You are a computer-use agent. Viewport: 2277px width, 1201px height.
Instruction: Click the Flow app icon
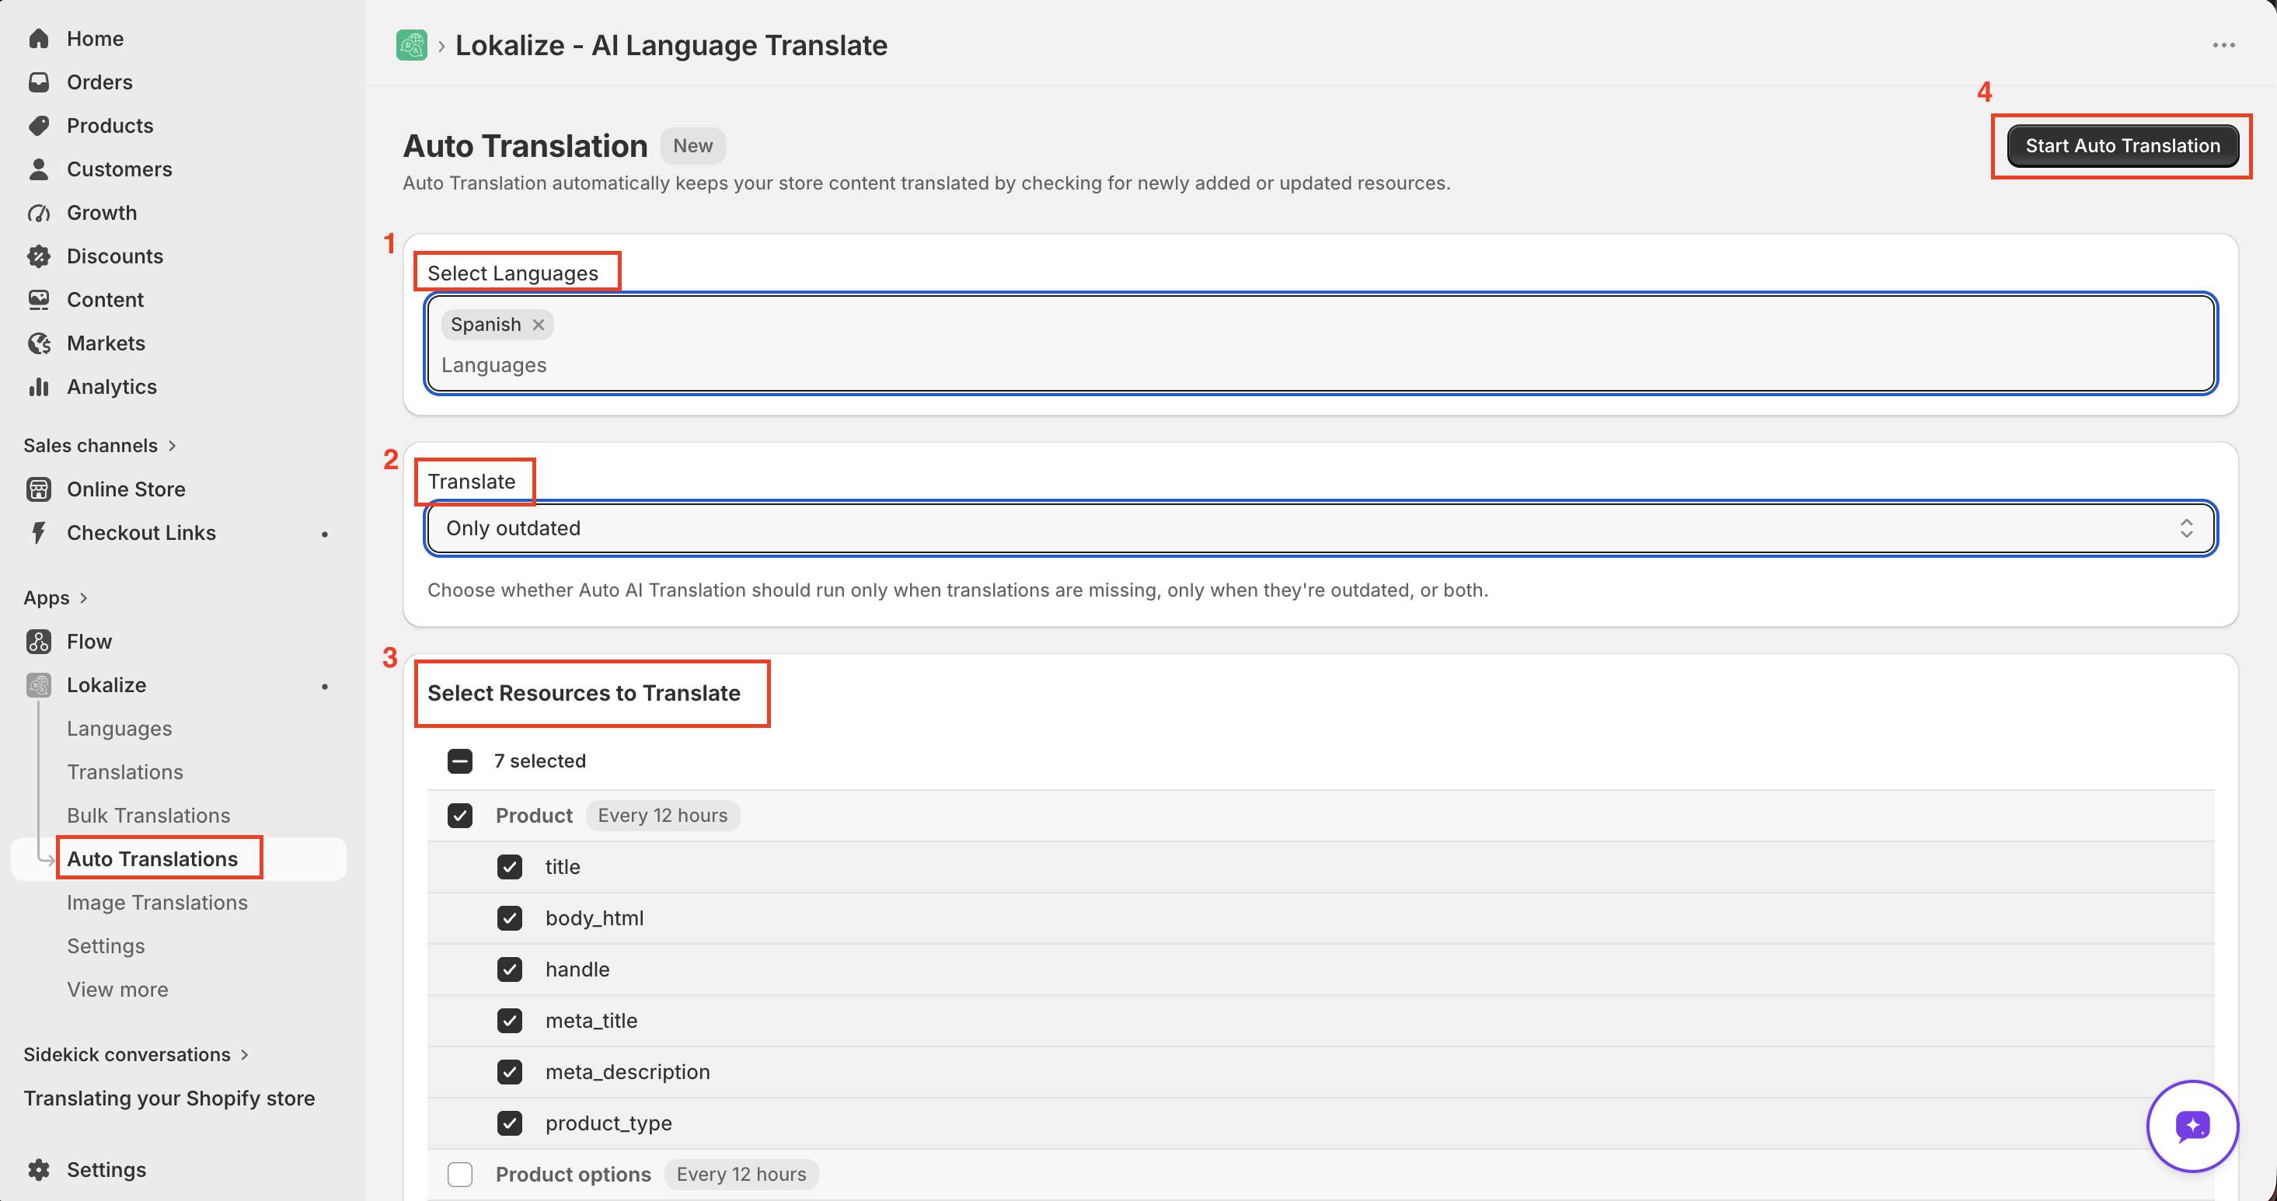38,642
